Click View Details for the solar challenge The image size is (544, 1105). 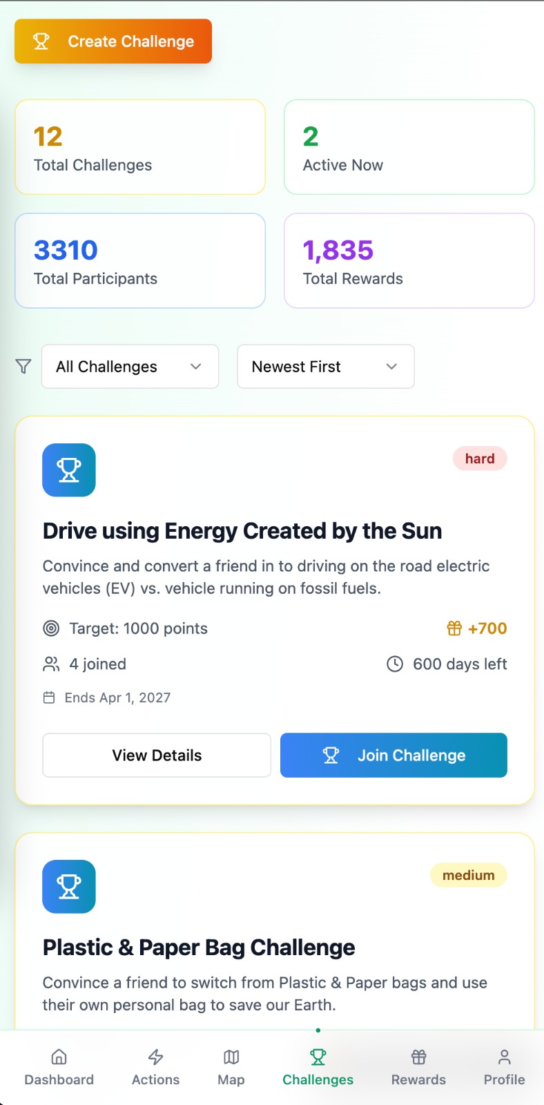pos(157,756)
